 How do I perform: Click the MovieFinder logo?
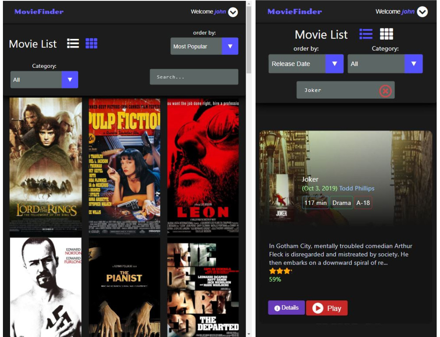pos(38,11)
